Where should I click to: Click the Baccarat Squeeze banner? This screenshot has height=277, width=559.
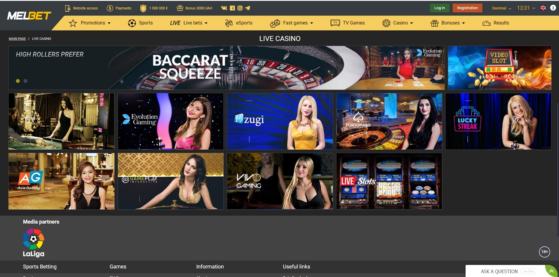click(227, 68)
